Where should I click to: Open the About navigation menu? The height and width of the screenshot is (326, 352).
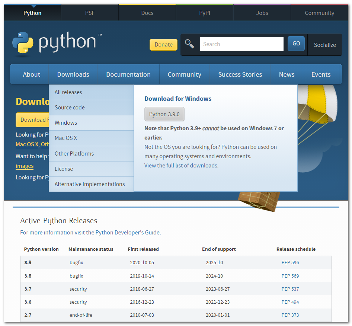click(31, 74)
